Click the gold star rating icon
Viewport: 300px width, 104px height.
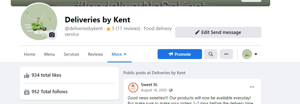108,29
